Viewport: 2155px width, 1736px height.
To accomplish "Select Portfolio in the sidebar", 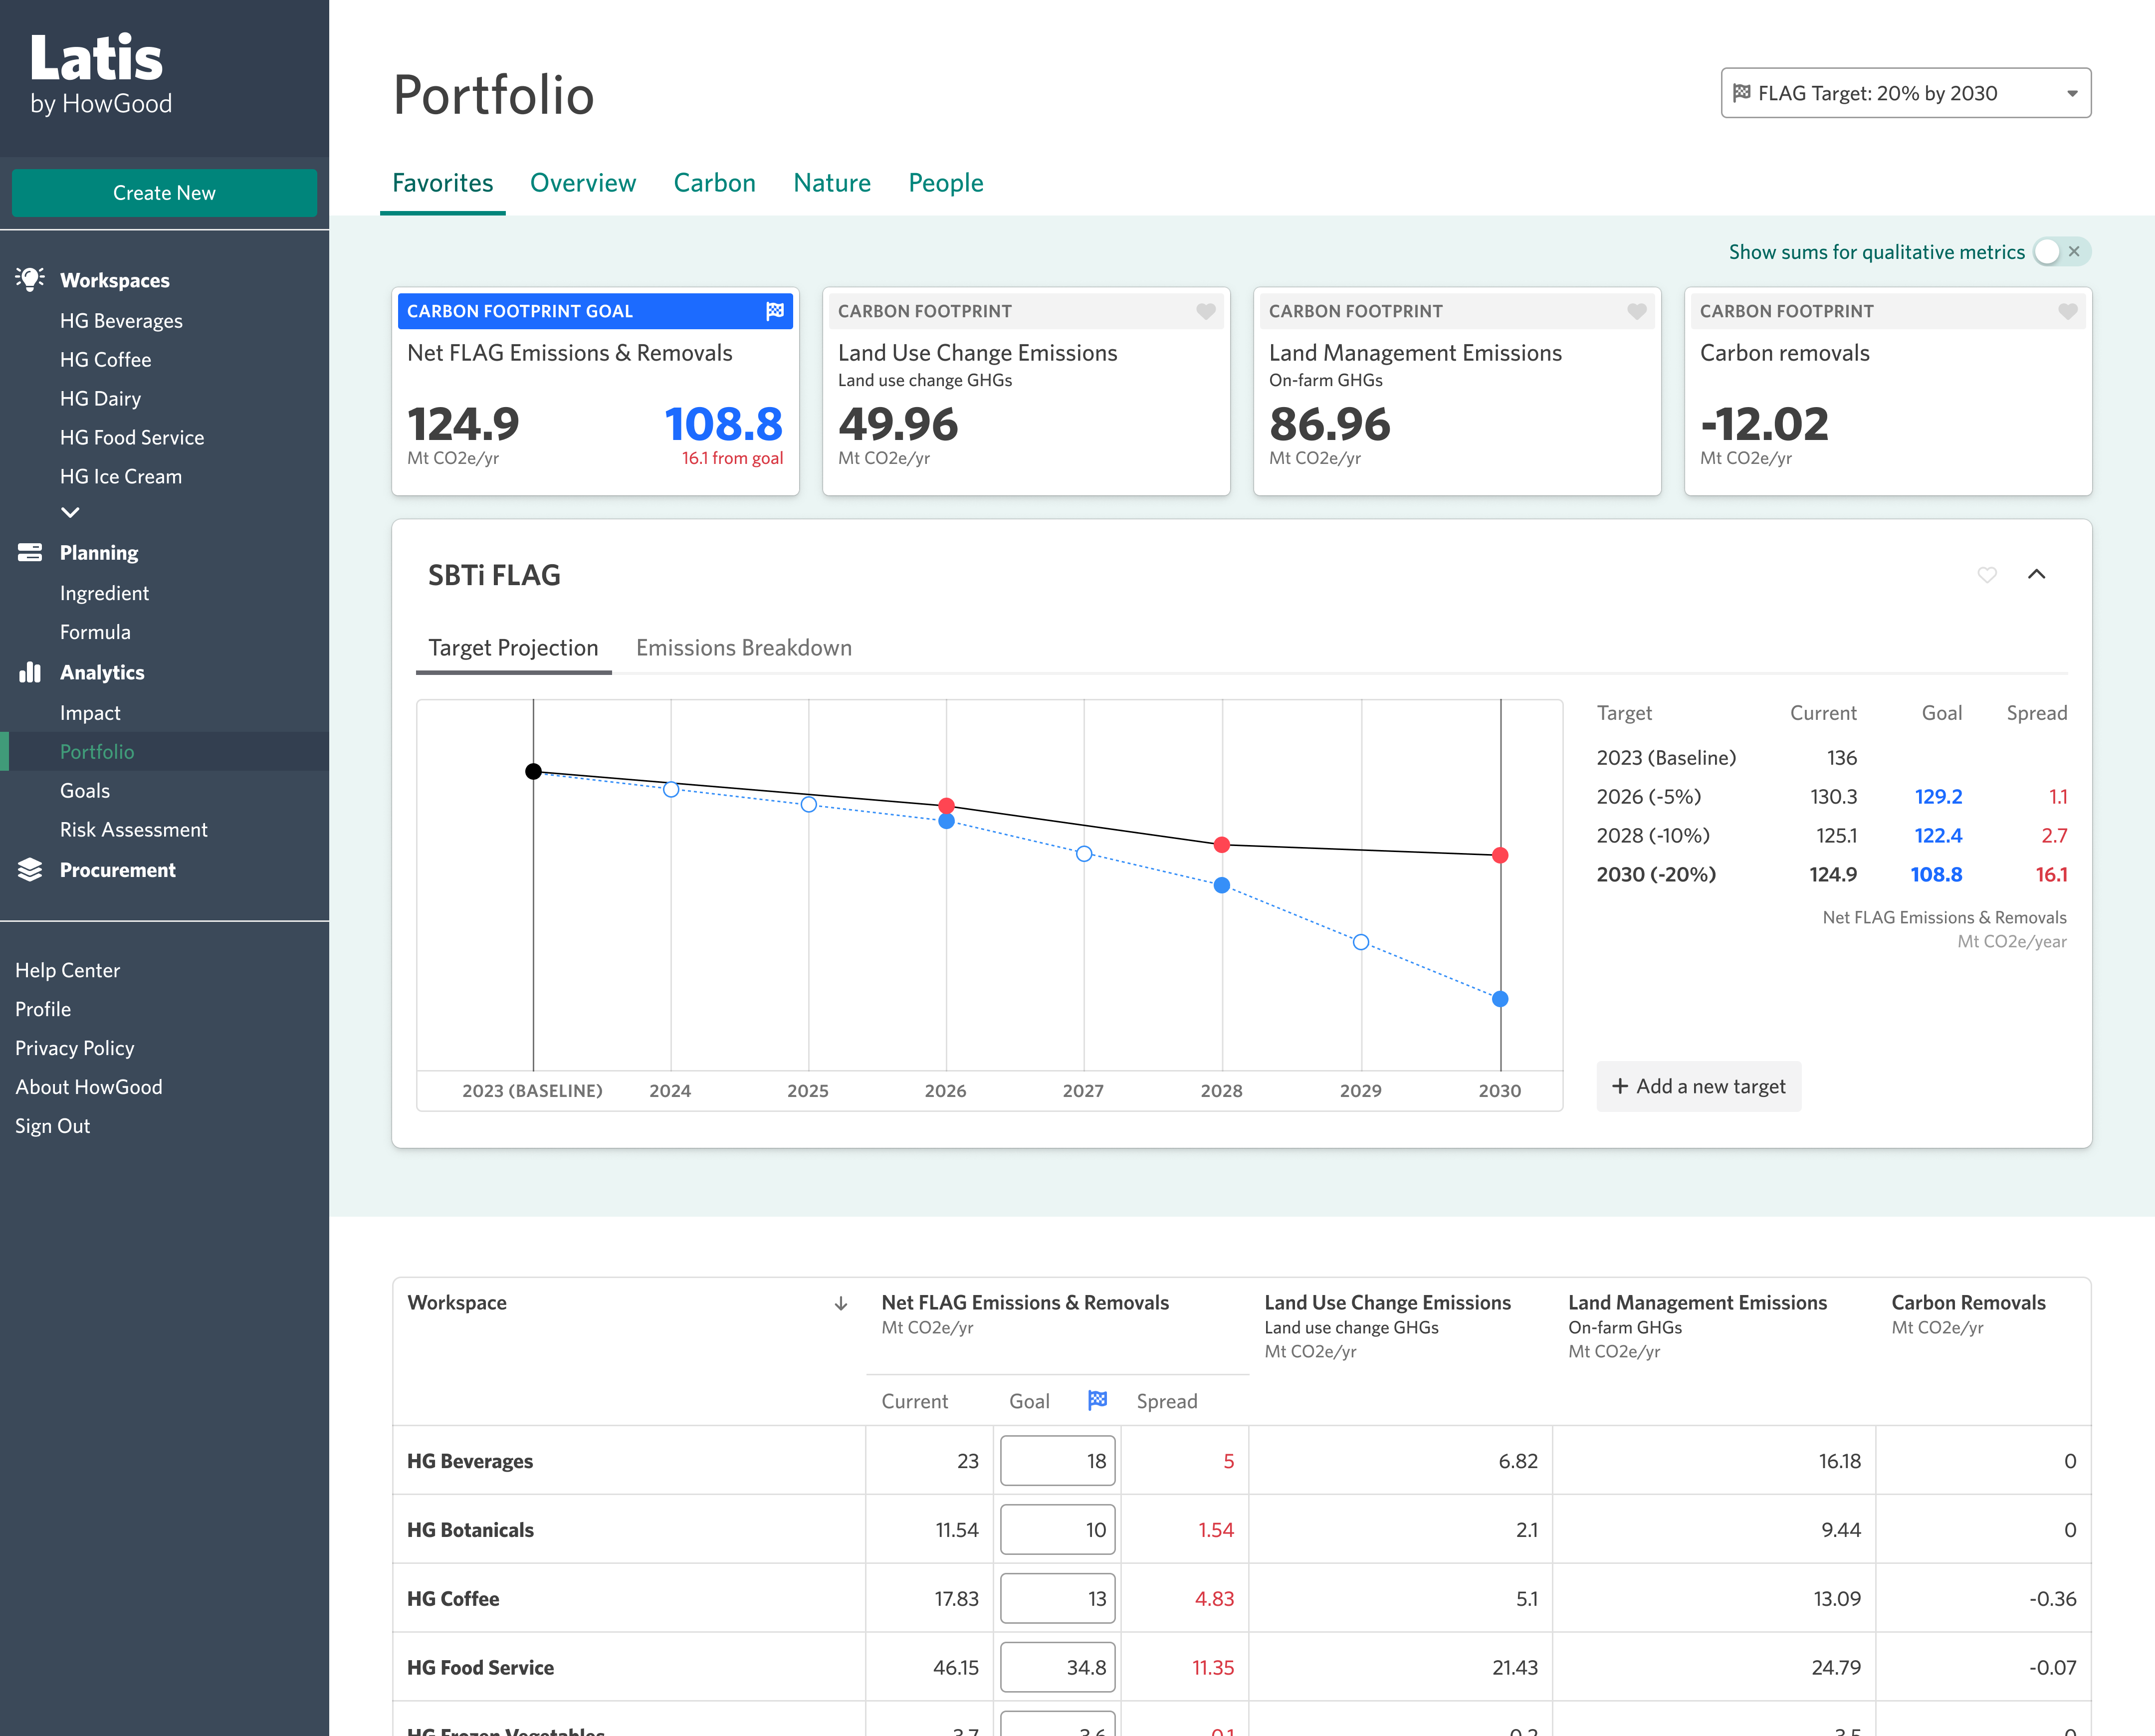I will click(x=164, y=752).
